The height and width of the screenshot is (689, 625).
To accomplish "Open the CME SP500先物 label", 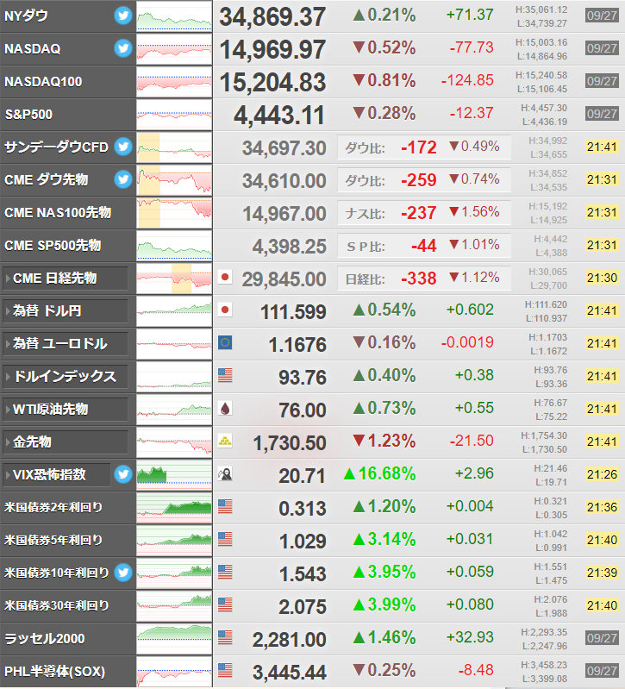I will click(53, 246).
